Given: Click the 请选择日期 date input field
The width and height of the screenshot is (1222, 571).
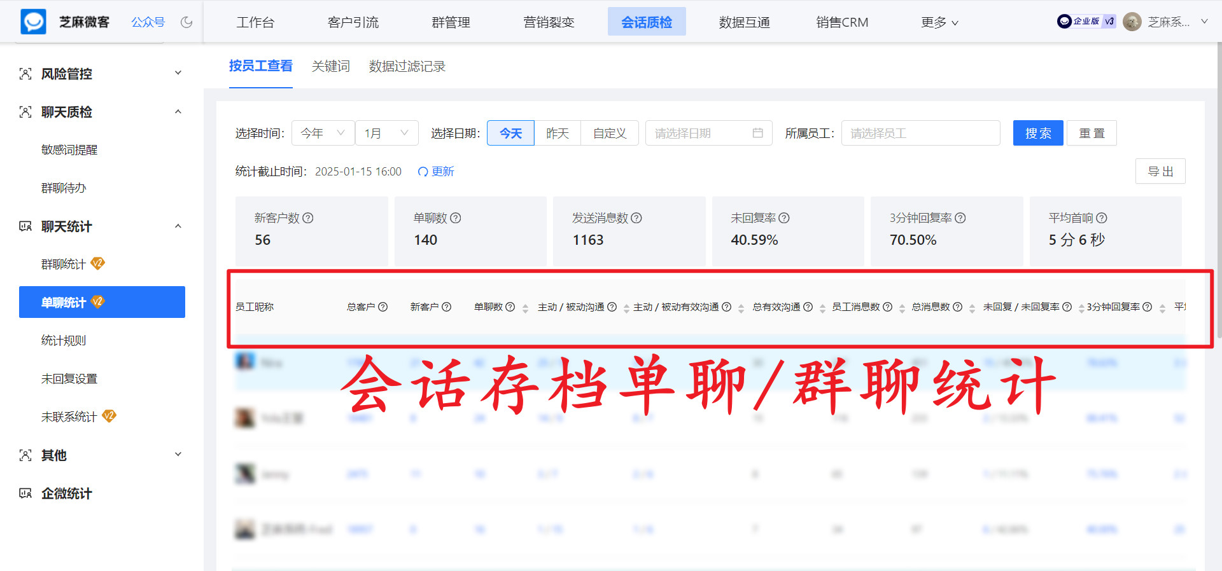Looking at the screenshot, I should 708,133.
